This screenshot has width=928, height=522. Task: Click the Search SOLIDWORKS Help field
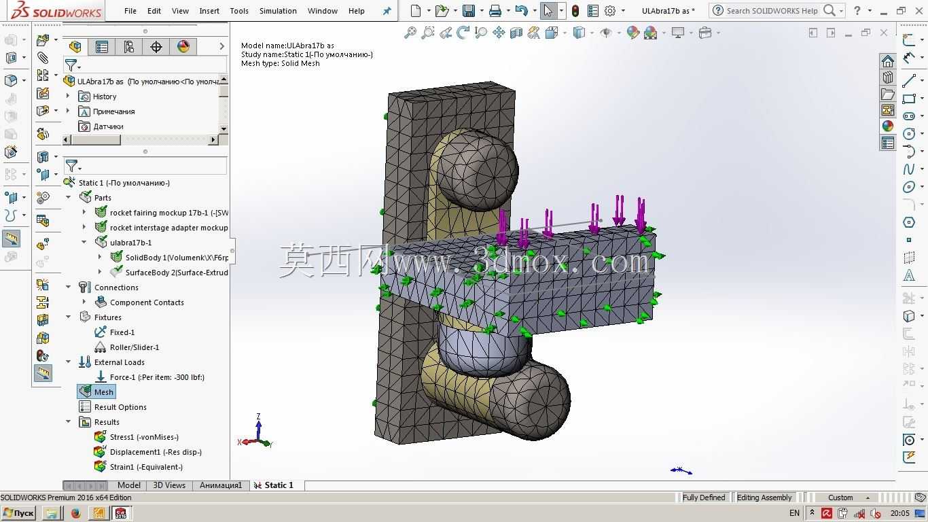click(x=772, y=10)
